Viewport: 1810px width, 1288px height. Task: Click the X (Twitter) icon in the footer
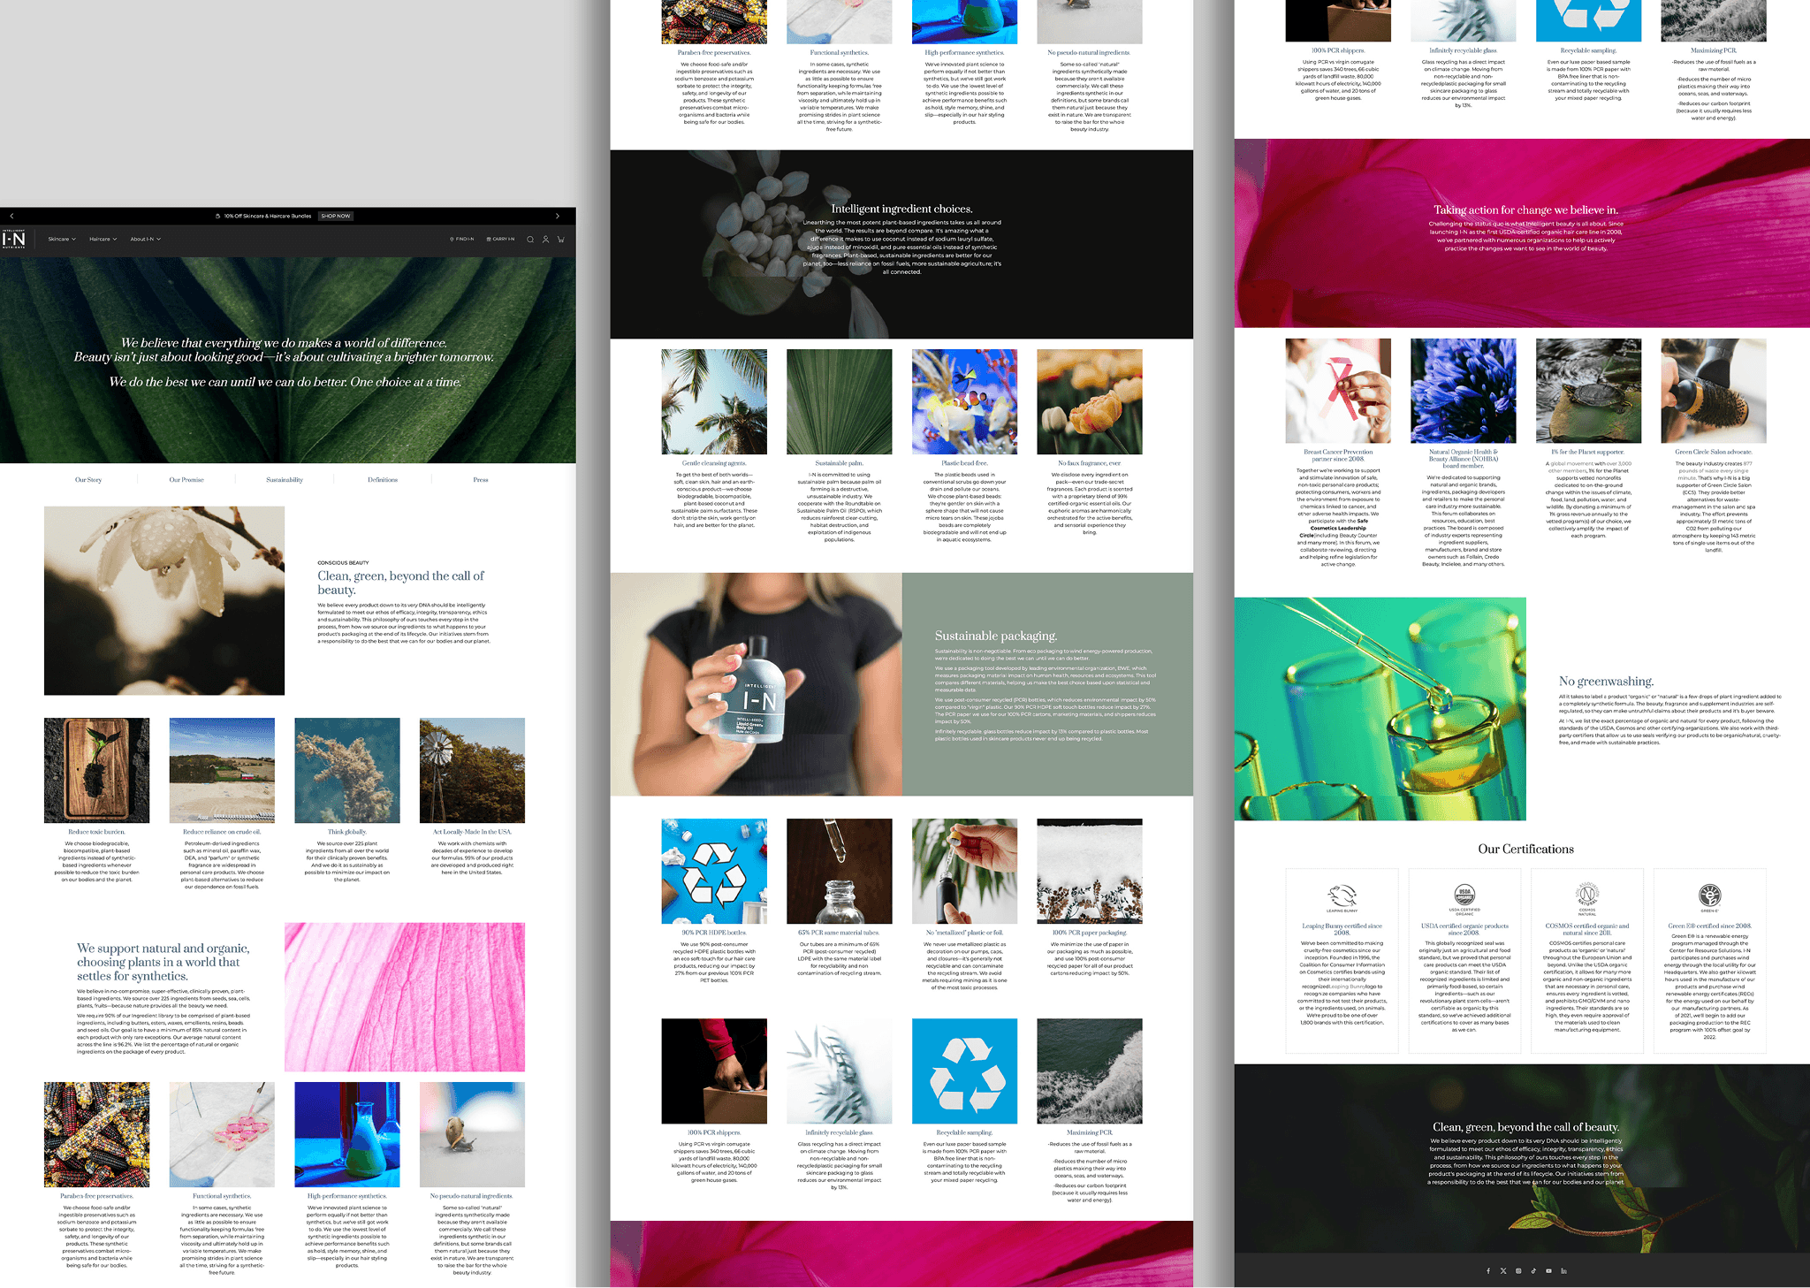click(1503, 1270)
